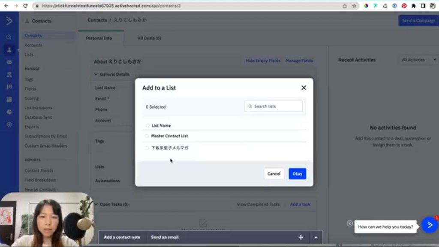Select the 下坂美里子メルマガ list checkbox
Image resolution: width=439 pixels, height=247 pixels.
pyautogui.click(x=147, y=148)
